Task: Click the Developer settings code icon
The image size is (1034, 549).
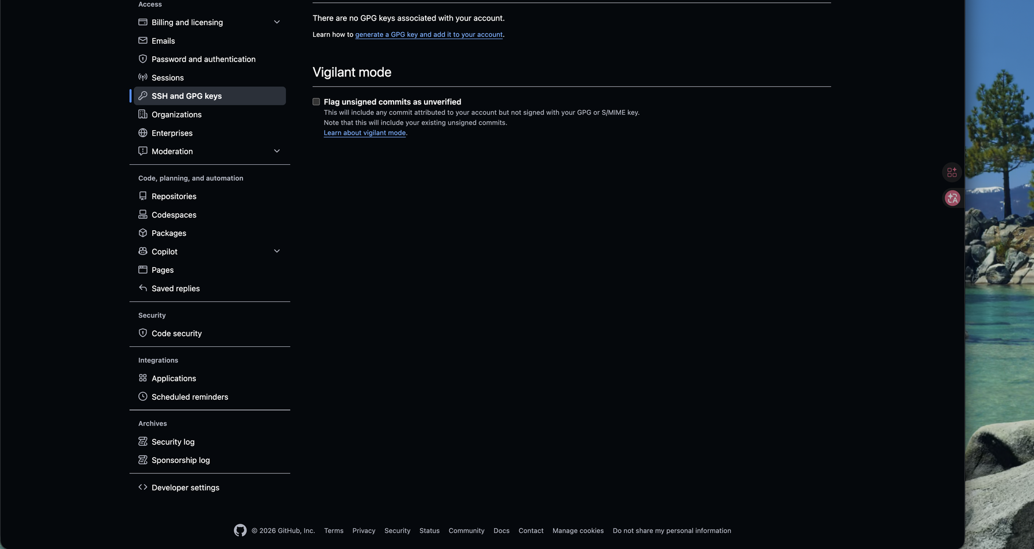Action: [x=142, y=487]
